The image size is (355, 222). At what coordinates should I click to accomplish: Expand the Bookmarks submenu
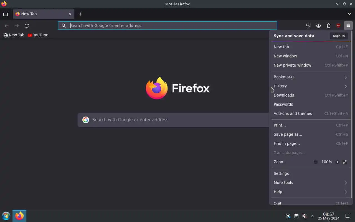click(x=311, y=77)
